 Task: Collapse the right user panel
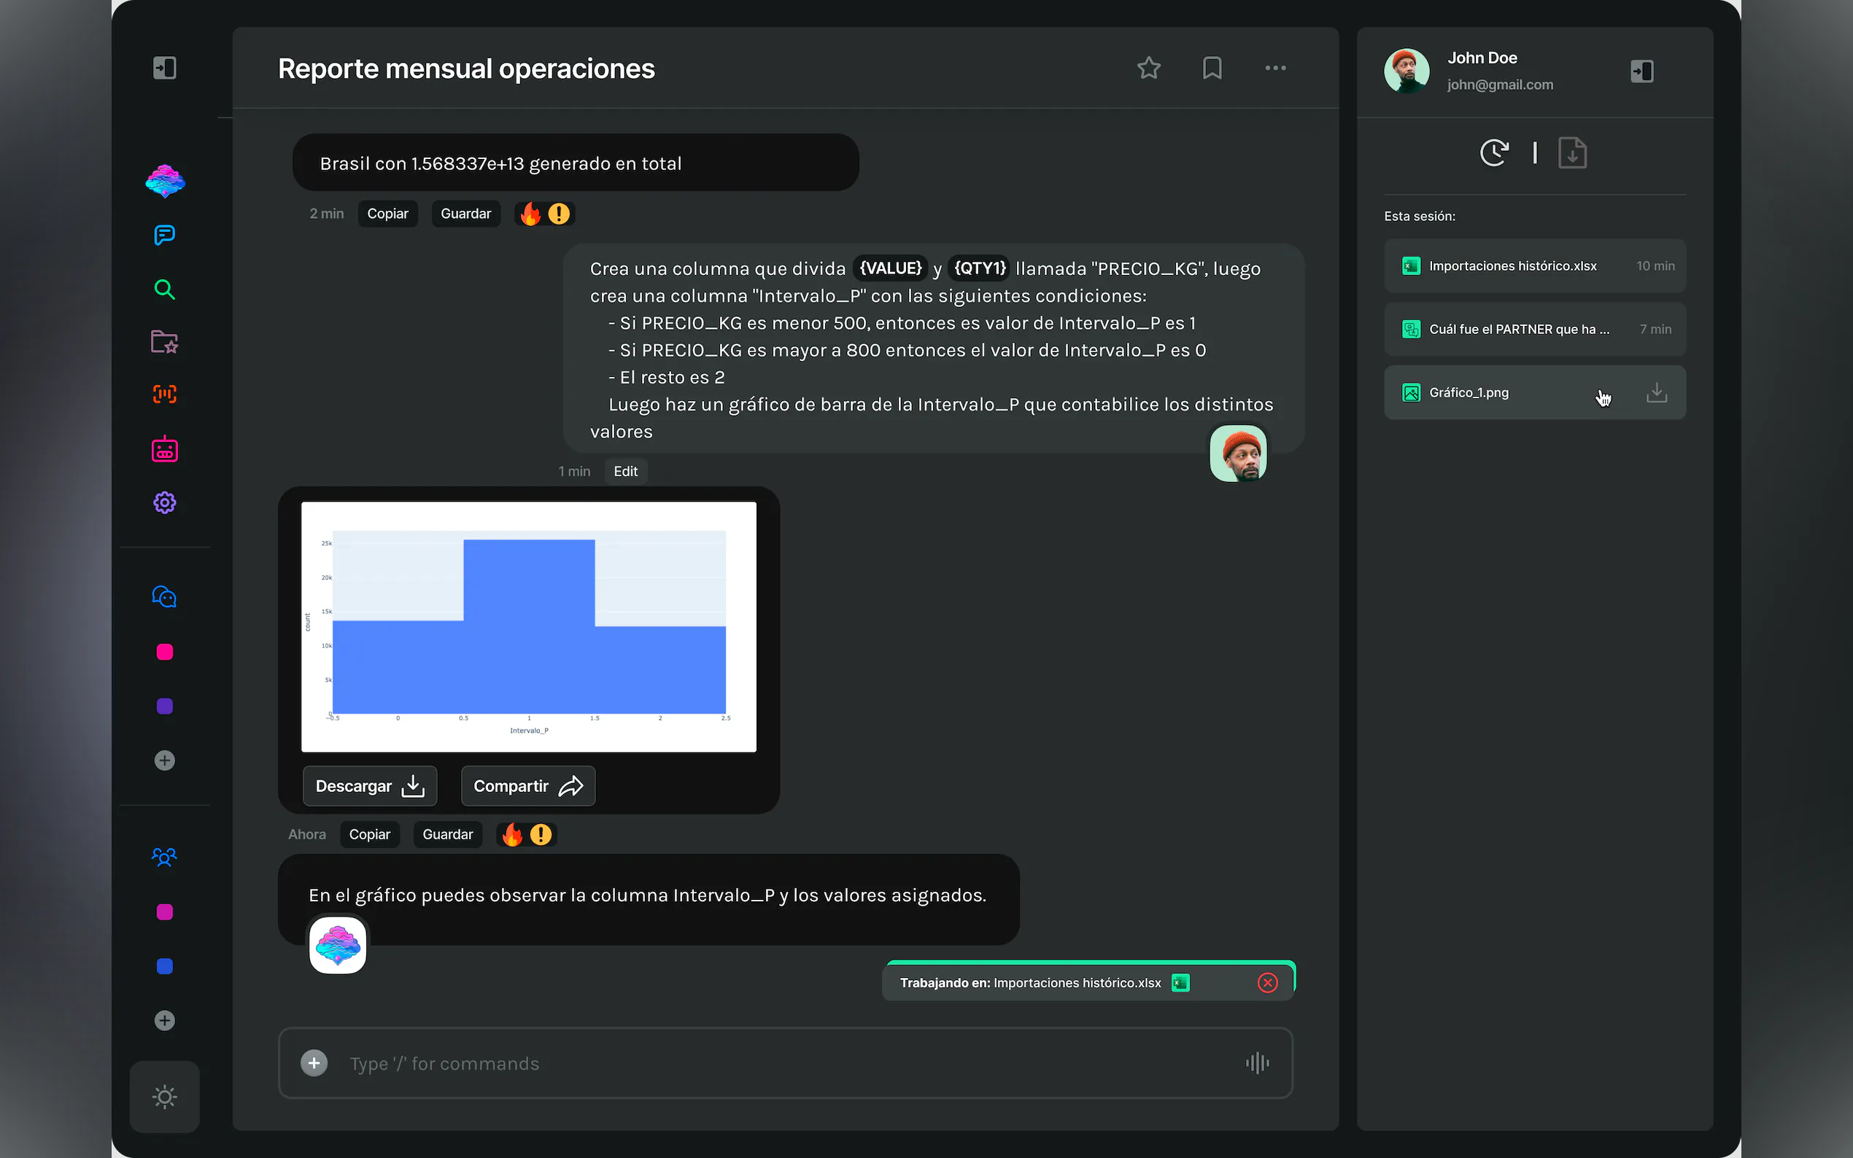(x=1641, y=71)
